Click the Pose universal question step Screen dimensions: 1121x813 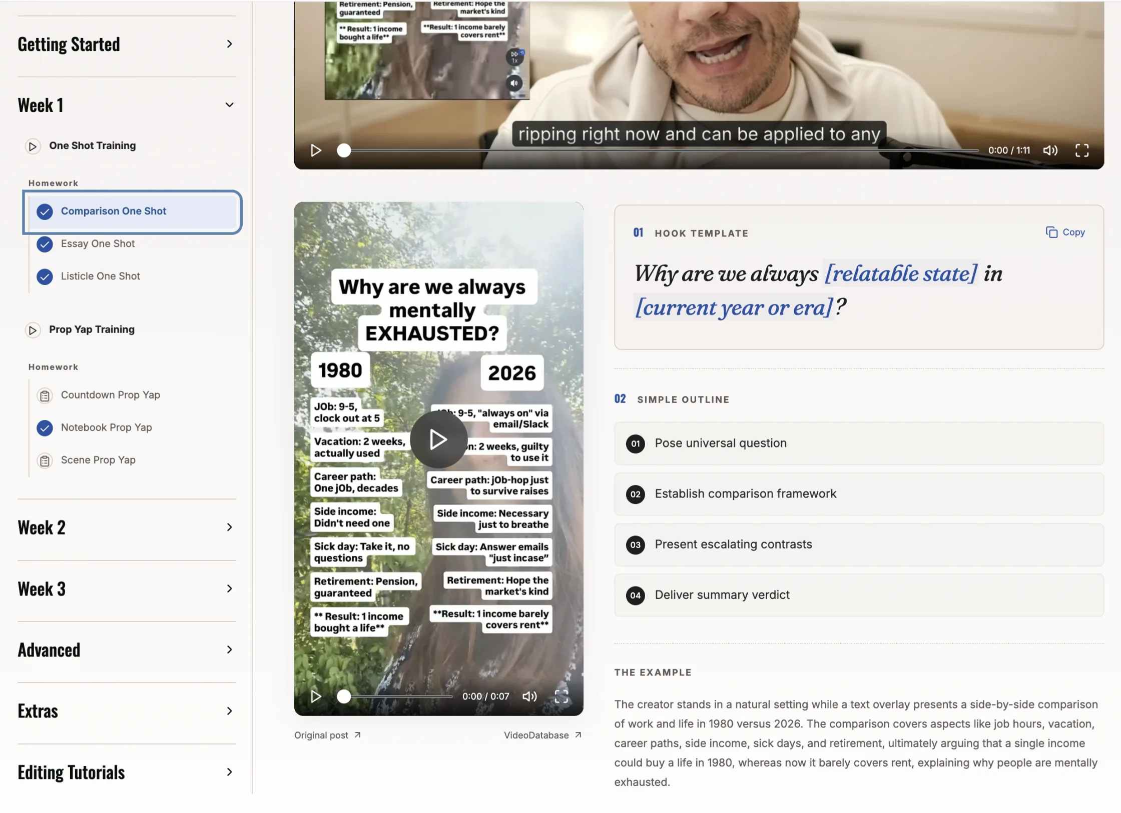pos(859,444)
